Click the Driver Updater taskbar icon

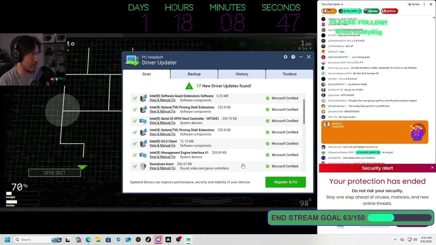pos(188,240)
